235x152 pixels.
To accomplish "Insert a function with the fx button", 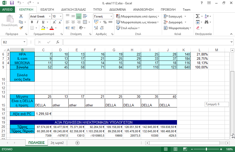I will (x=57, y=42).
